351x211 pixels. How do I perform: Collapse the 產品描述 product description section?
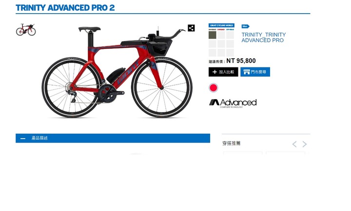(x=113, y=138)
